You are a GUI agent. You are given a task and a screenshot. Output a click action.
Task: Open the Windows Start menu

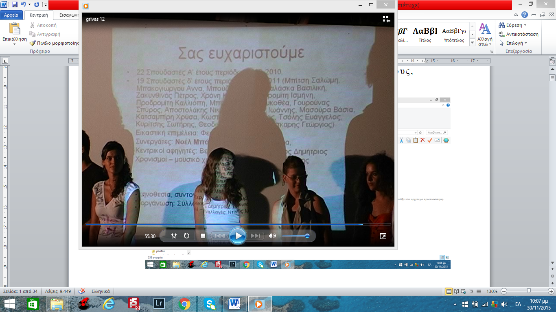9,304
